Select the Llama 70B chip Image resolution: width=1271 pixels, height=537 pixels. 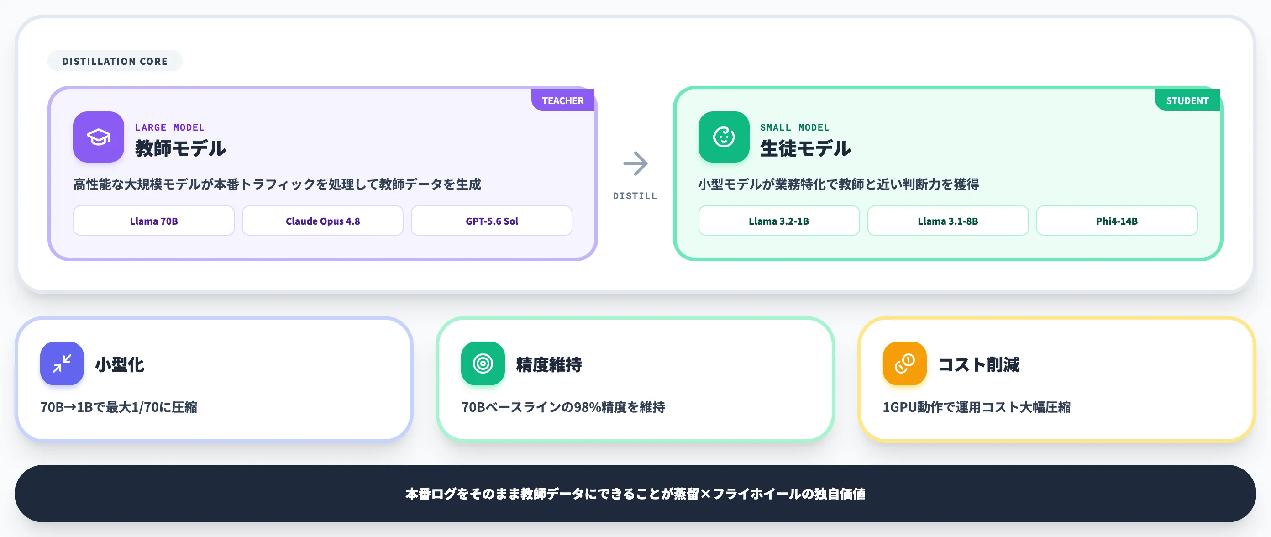click(x=154, y=221)
